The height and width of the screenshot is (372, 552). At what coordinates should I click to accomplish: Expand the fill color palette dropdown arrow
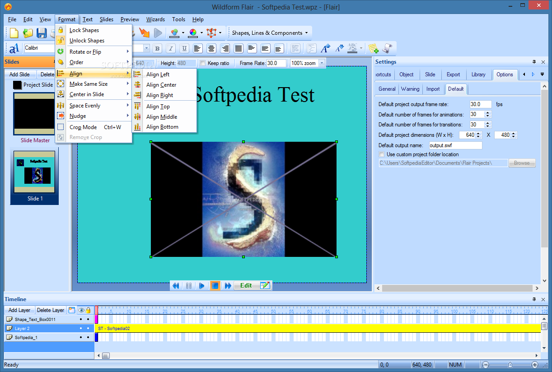point(183,33)
